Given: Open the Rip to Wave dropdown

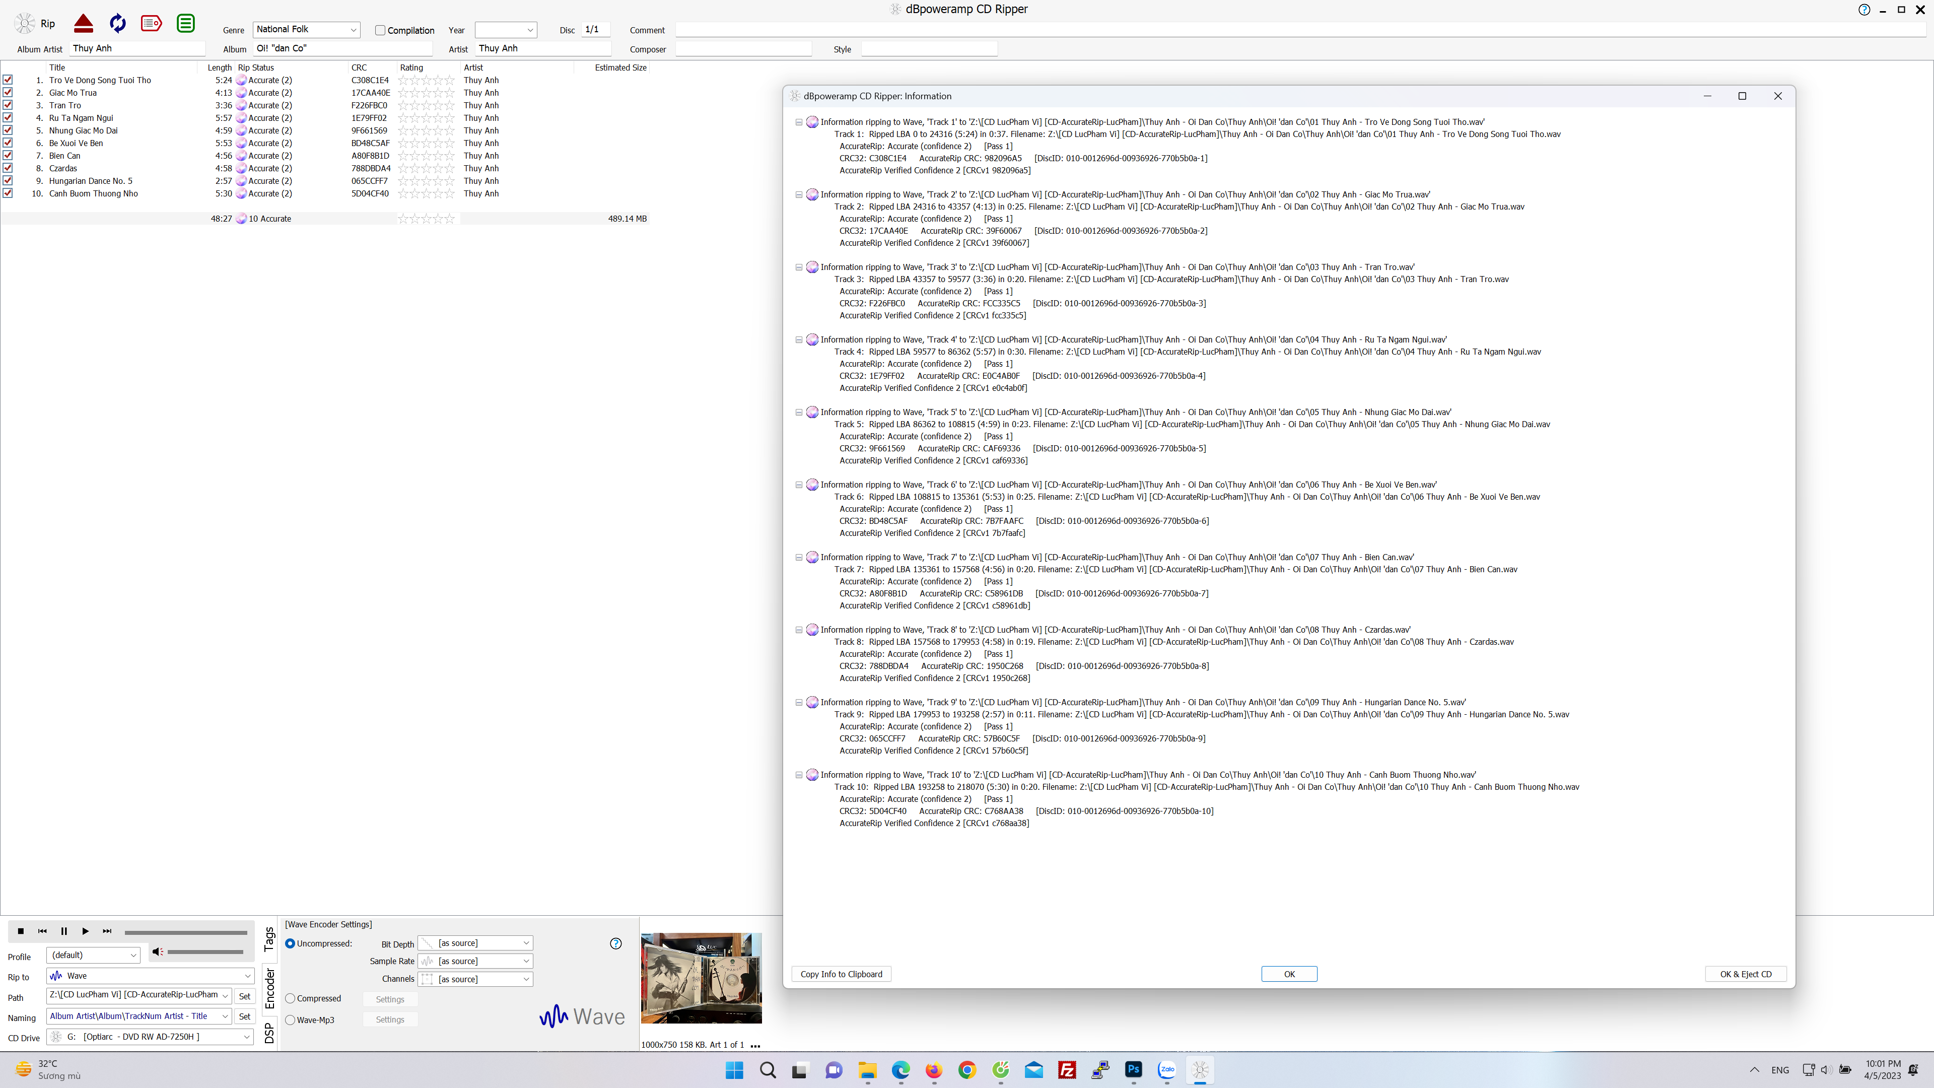Looking at the screenshot, I should click(x=151, y=976).
